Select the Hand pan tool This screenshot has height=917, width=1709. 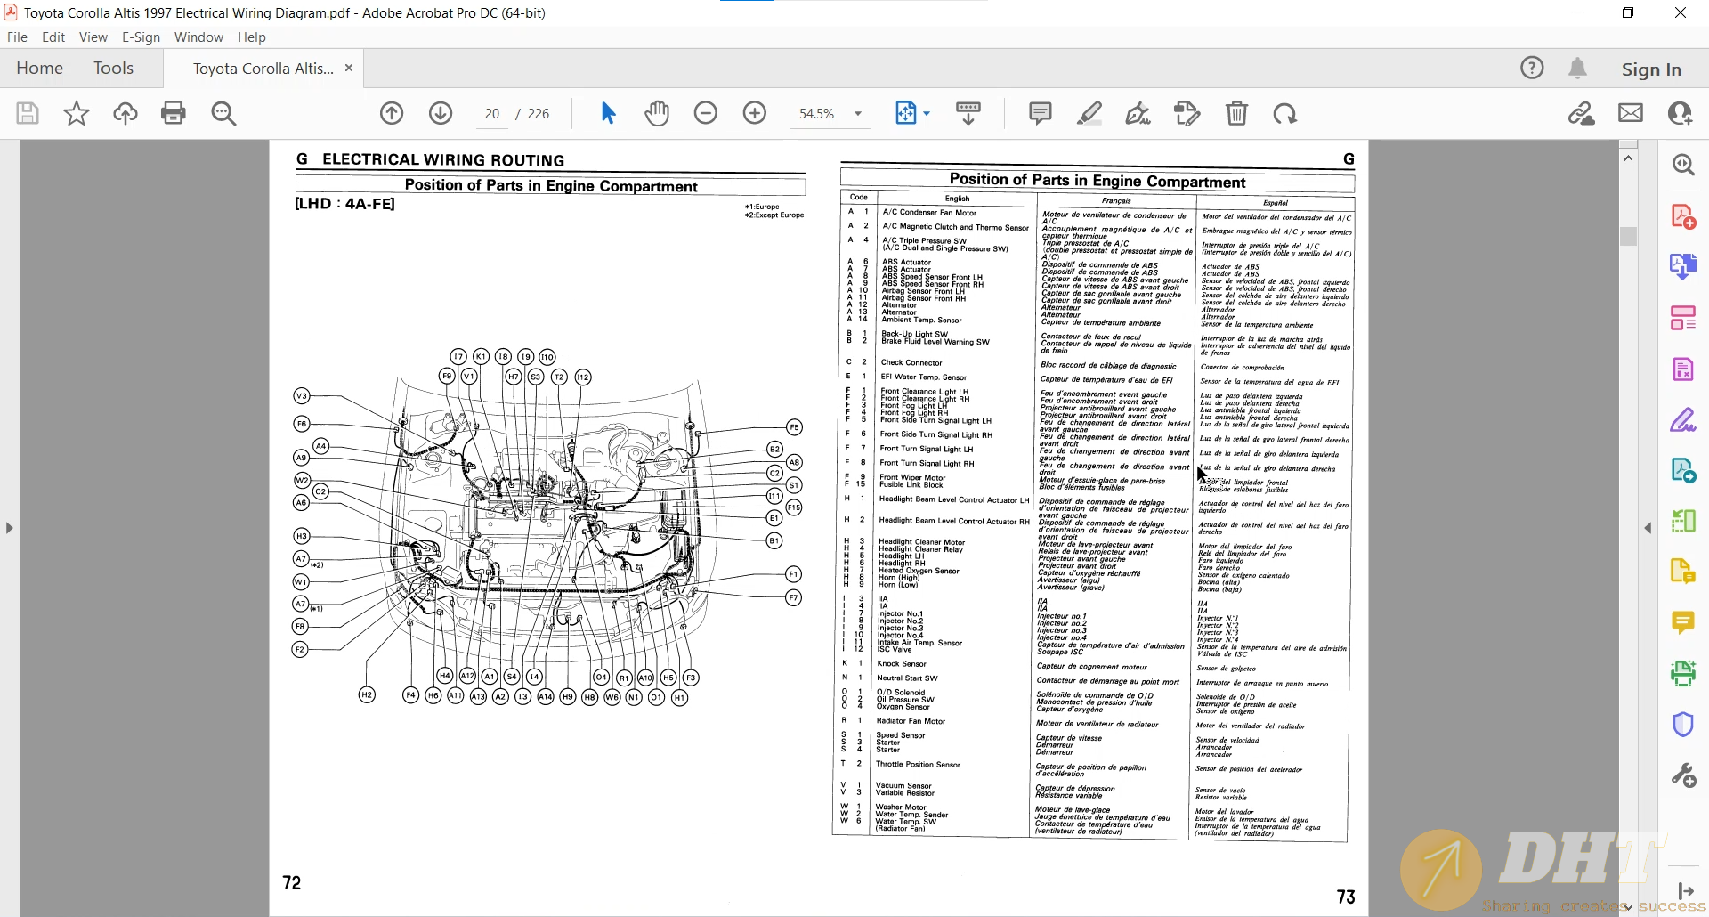click(x=657, y=113)
